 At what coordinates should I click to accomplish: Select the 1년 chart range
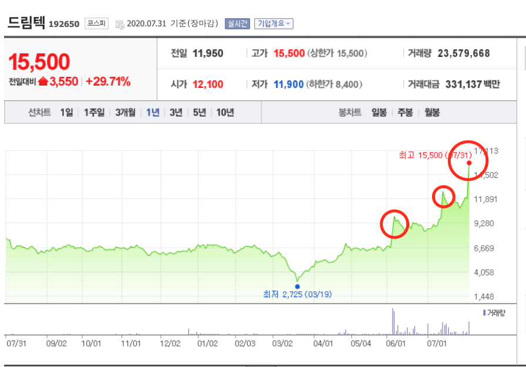point(153,113)
